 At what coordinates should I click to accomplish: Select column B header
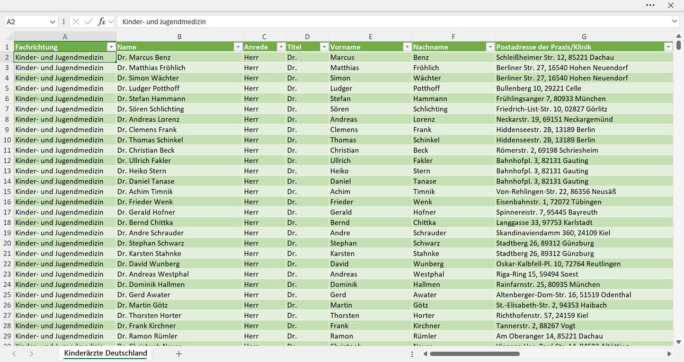(x=179, y=36)
